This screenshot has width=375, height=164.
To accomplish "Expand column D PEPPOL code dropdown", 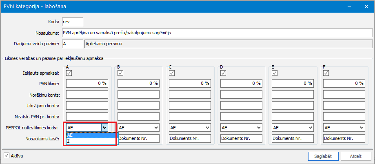I will click(241, 128).
